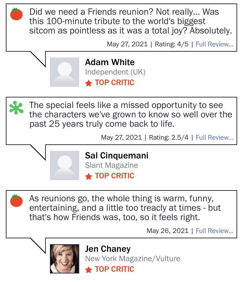
Task: Click the Independent (UK) publication name
Action: coord(115,72)
